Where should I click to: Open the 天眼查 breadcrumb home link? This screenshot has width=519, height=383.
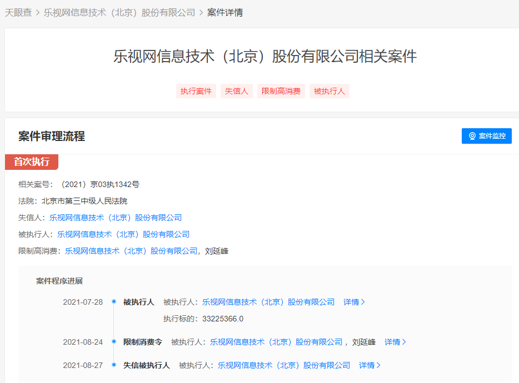[x=18, y=13]
